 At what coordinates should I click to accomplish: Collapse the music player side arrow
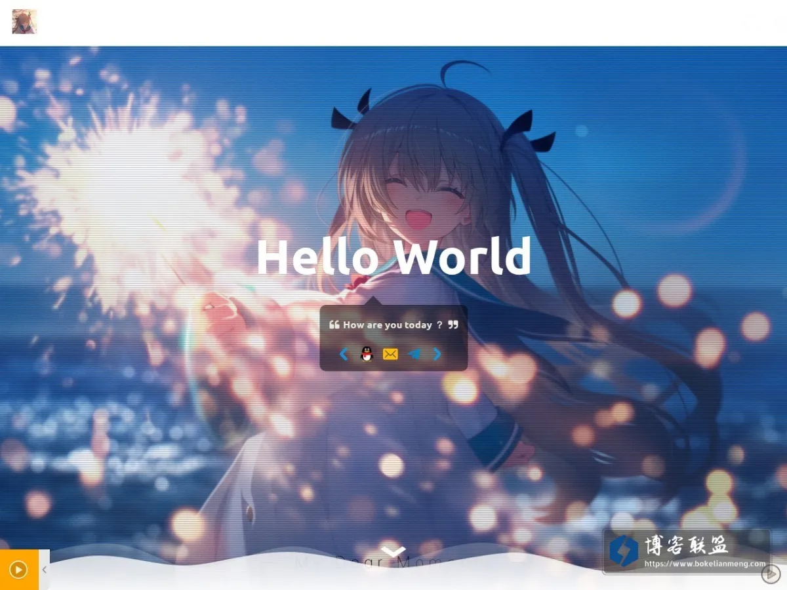click(x=44, y=570)
